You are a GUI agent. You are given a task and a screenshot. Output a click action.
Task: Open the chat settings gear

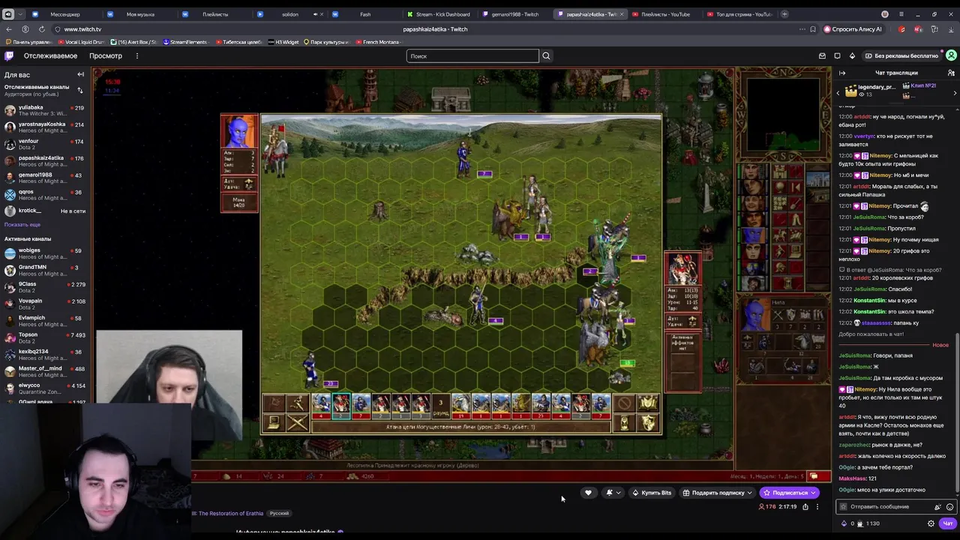tap(931, 523)
